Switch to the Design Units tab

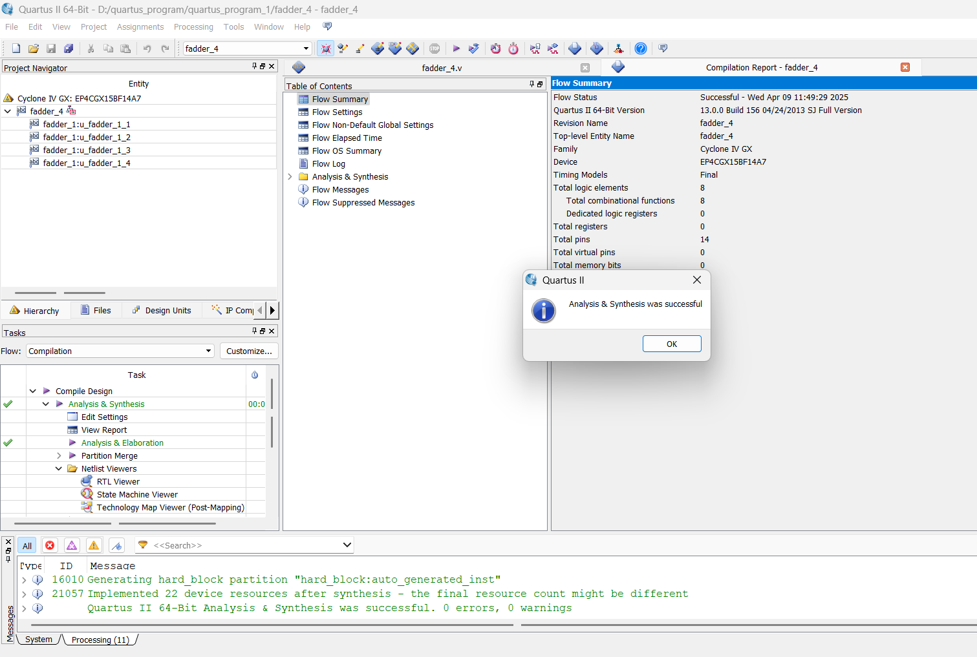(162, 310)
